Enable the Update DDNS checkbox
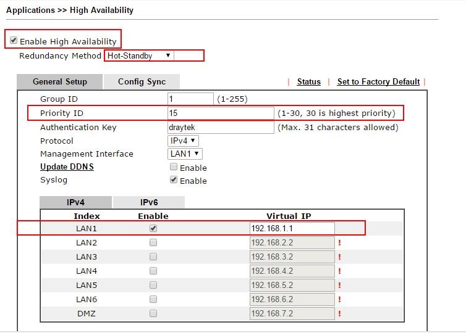This screenshot has height=333, width=466. 174,167
